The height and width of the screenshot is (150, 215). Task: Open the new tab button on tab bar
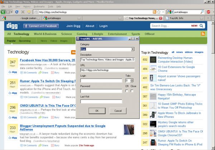pyautogui.click(x=208, y=18)
